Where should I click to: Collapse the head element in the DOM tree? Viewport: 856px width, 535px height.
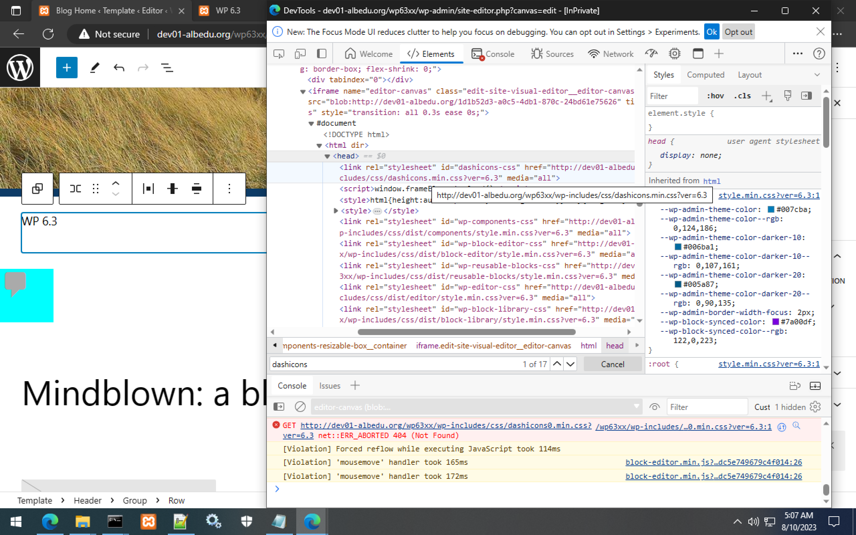coord(327,156)
